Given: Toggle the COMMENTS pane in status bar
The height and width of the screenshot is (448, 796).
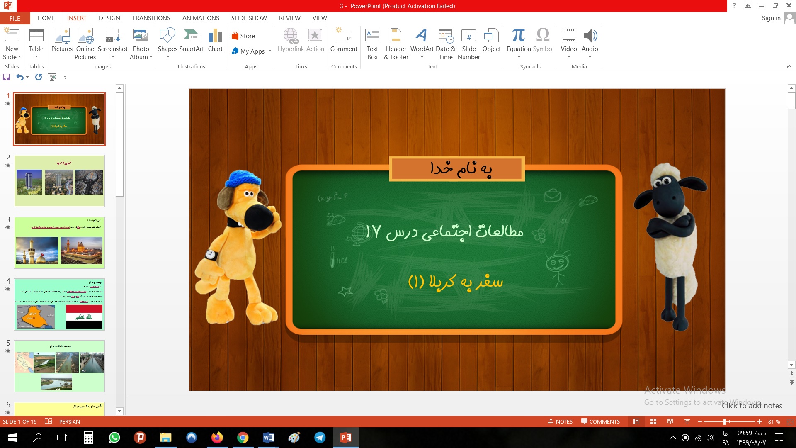Looking at the screenshot, I should pyautogui.click(x=600, y=421).
